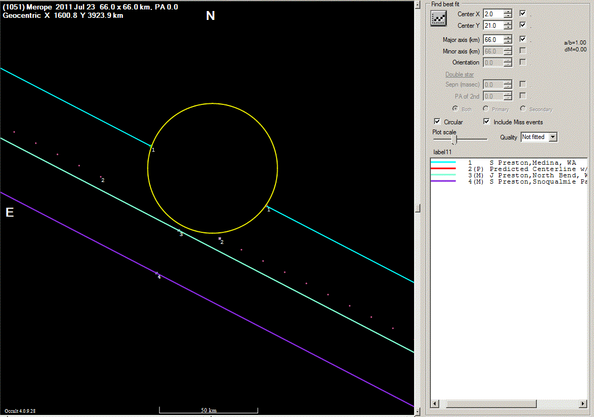Image resolution: width=594 pixels, height=417 pixels.
Task: Click chord 1 disappearance point on the circle
Action: tap(151, 146)
